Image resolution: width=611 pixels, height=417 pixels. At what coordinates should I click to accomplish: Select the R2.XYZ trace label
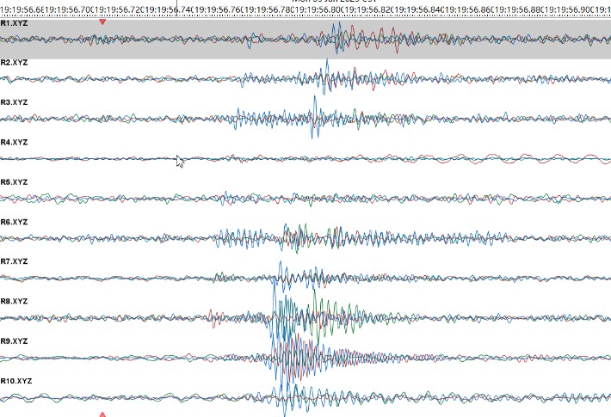click(x=15, y=63)
